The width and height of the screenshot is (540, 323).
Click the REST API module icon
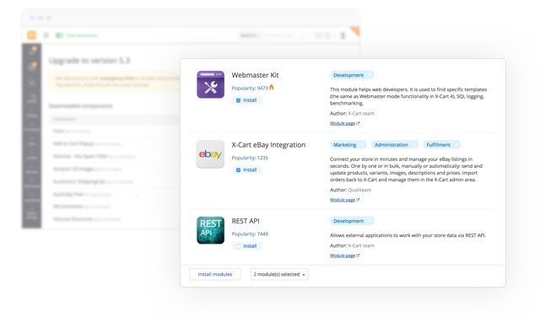tap(210, 230)
